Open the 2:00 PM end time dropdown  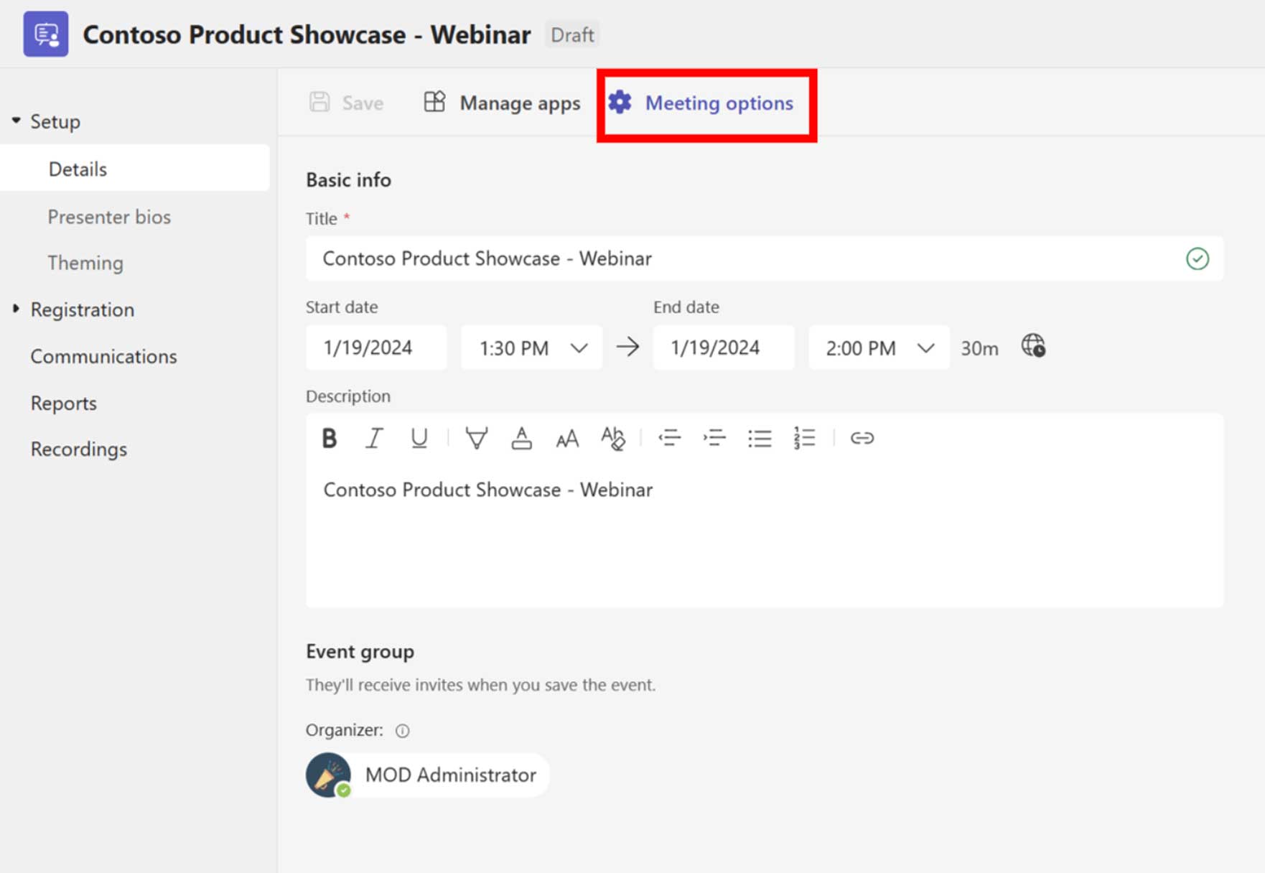point(879,347)
